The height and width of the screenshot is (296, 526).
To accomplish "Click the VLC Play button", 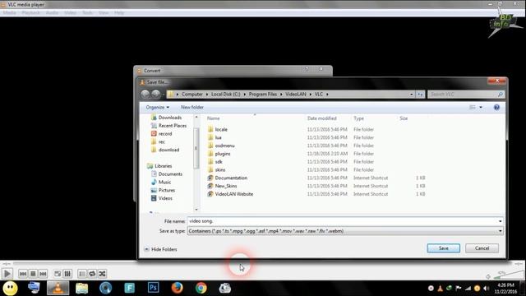I will point(7,274).
